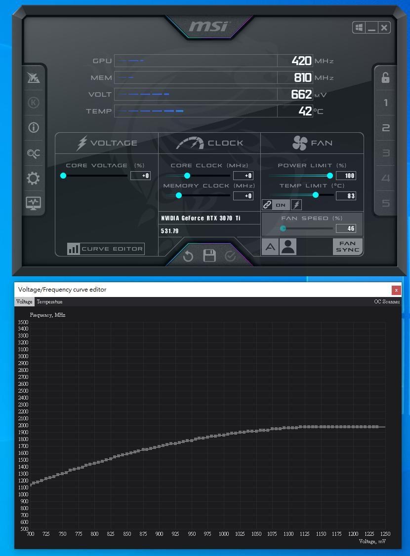
Task: Save profile with the floppy disk icon
Action: (x=209, y=256)
